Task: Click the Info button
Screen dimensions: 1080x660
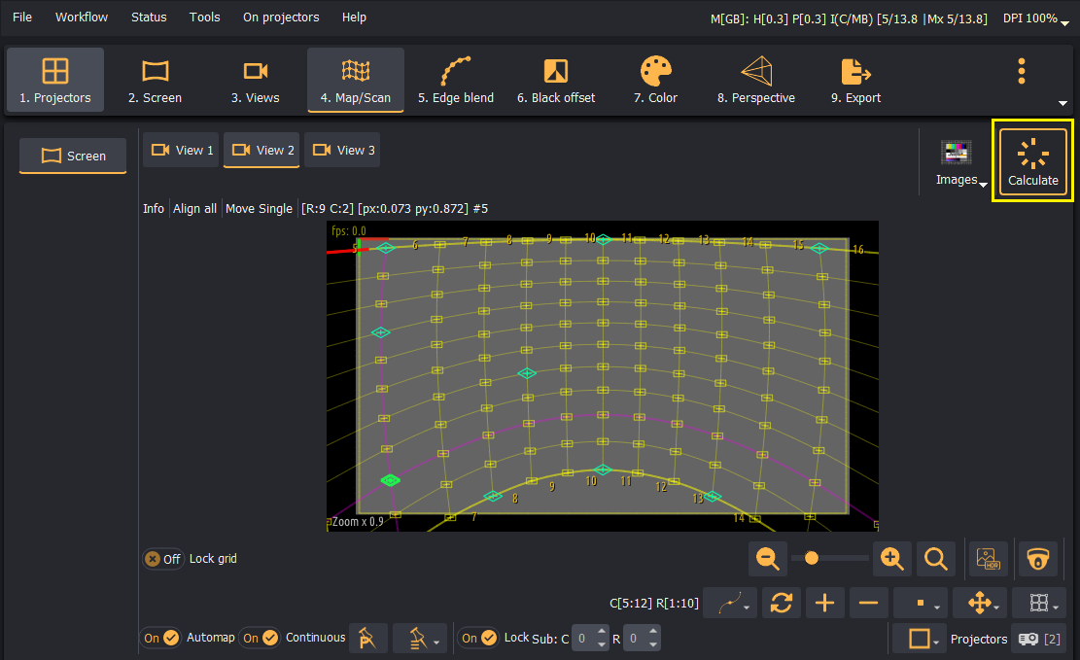Action: pyautogui.click(x=154, y=209)
